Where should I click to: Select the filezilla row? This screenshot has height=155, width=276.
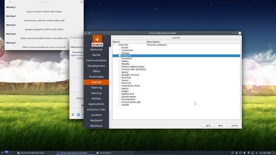click(176, 64)
